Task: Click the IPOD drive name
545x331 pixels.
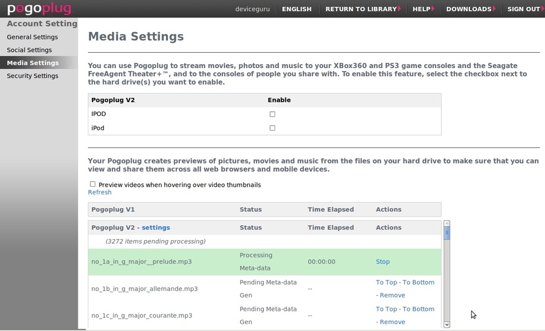Action: click(x=98, y=114)
